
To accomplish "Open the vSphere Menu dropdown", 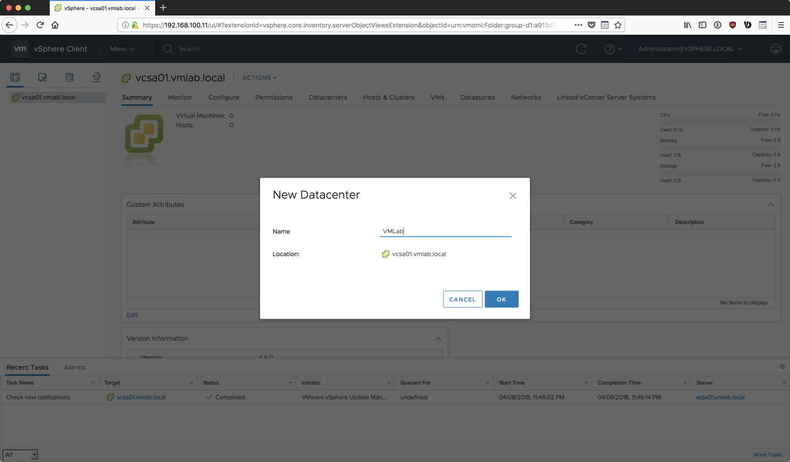I will coord(122,49).
